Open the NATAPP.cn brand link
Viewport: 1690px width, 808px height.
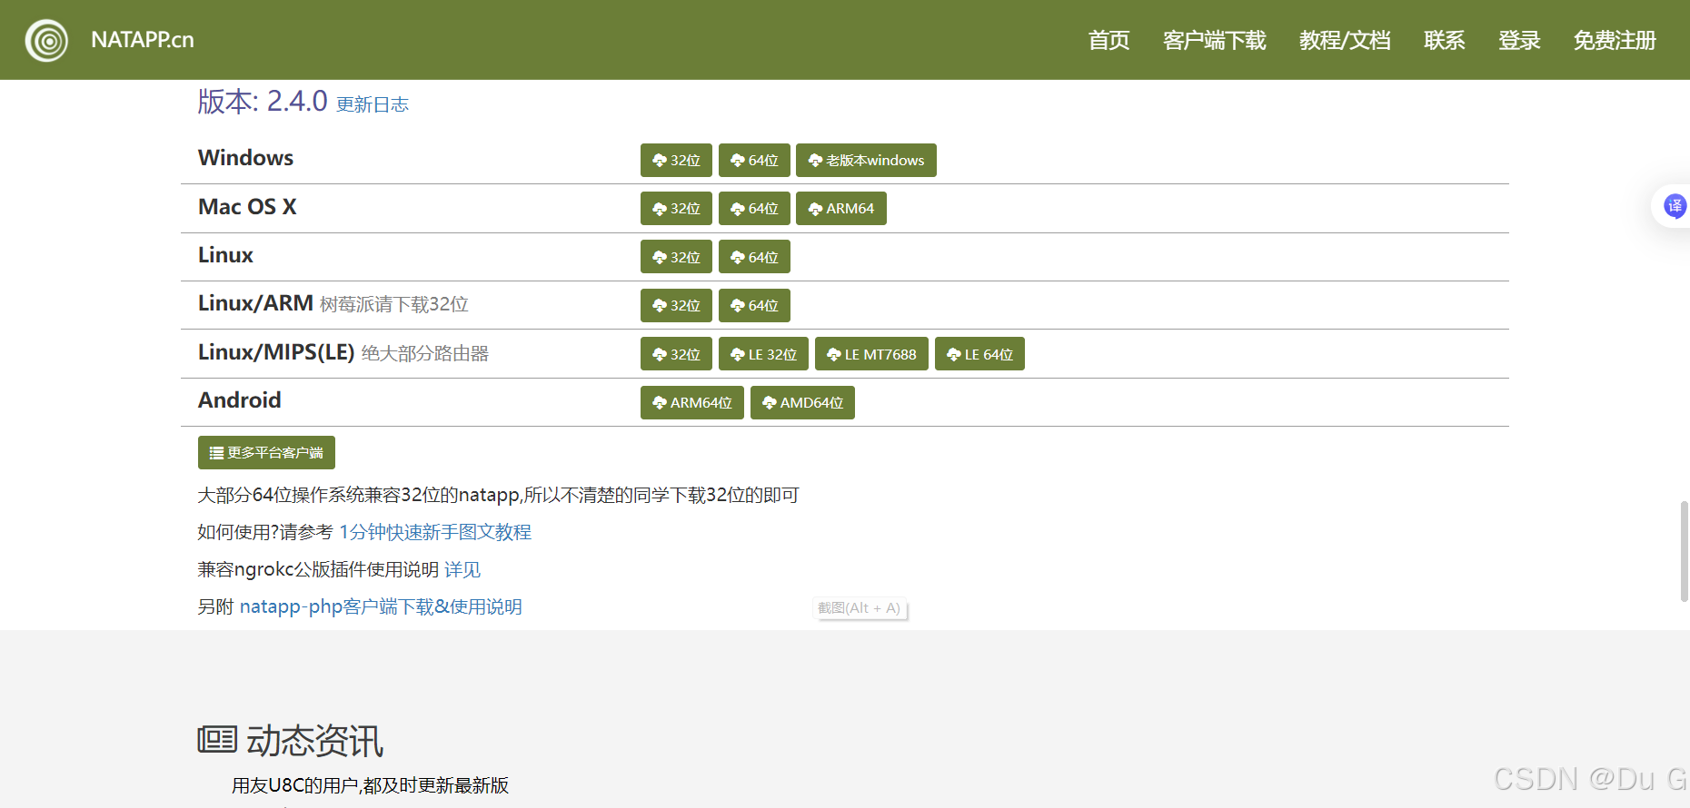tap(143, 40)
